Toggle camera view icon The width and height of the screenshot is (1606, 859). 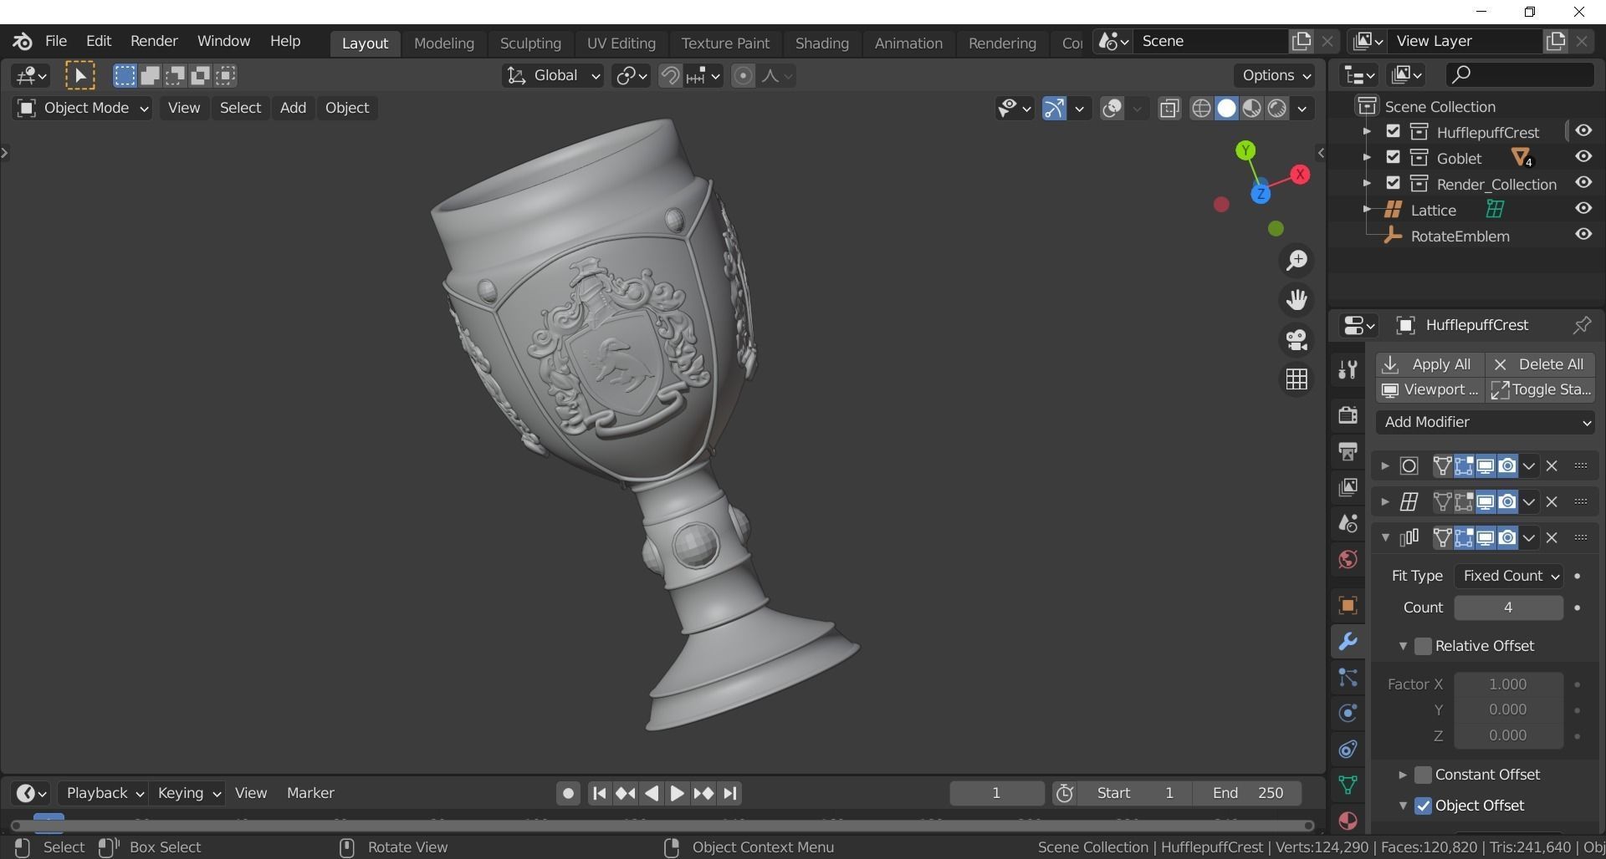1297,339
